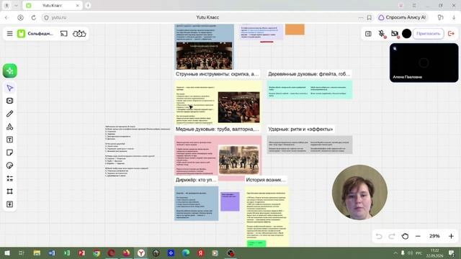This screenshot has width=461, height=259.
Task: Select the sticky note tool
Action: [9, 153]
